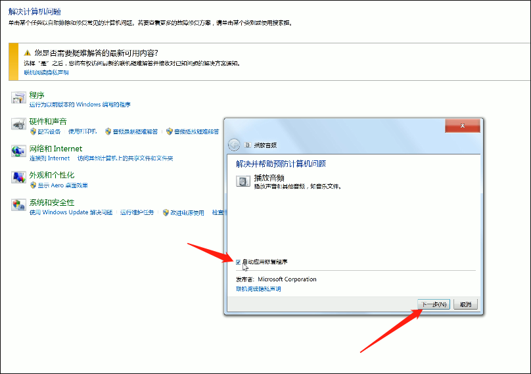The image size is (531, 374).
Task: Click 下一步(N) button to continue
Action: 434,304
